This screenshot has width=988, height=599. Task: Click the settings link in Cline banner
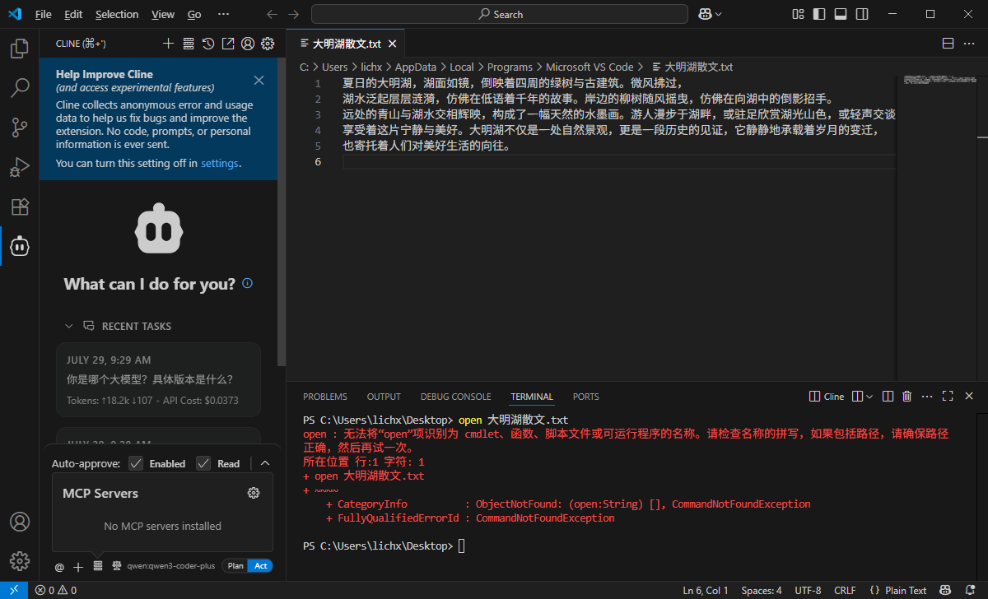[x=219, y=163]
